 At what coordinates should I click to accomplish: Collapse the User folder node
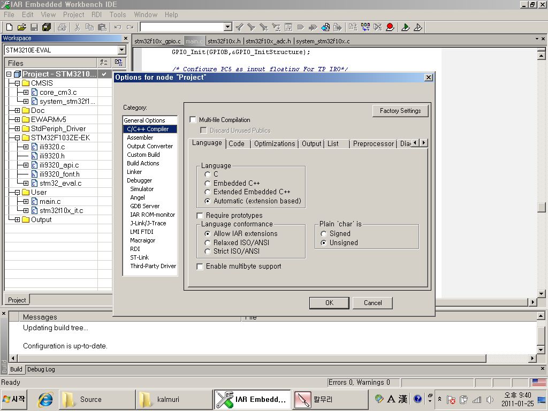[17, 192]
